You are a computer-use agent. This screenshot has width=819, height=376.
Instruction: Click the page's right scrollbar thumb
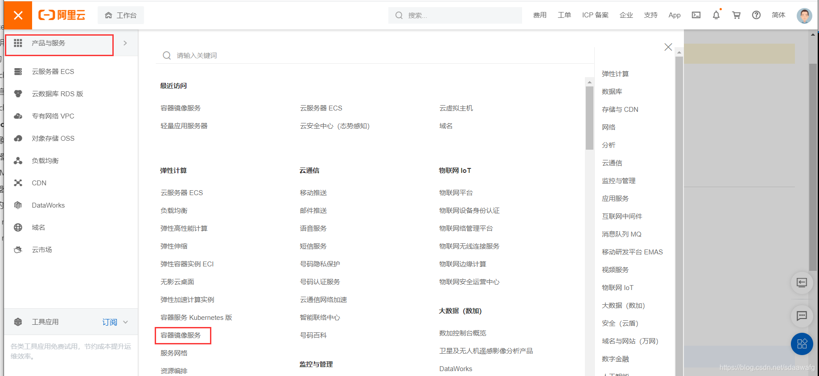click(813, 167)
